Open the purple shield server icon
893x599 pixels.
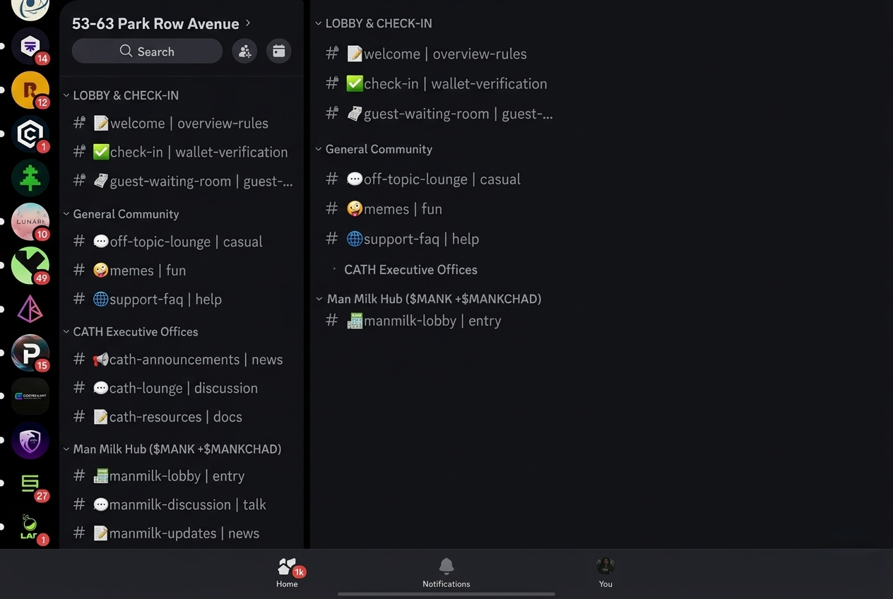point(30,440)
